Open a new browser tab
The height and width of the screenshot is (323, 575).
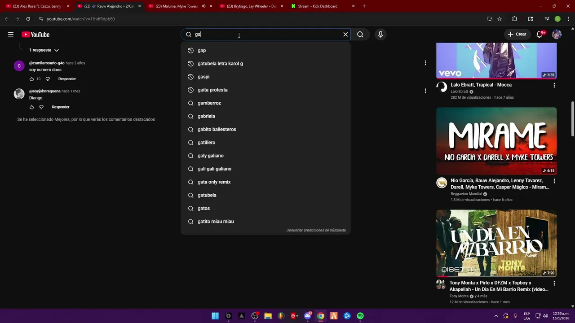coord(364,6)
